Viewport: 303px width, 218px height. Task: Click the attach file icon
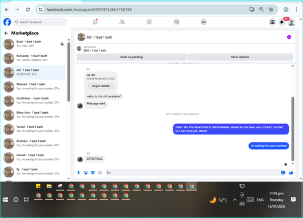click(85, 173)
